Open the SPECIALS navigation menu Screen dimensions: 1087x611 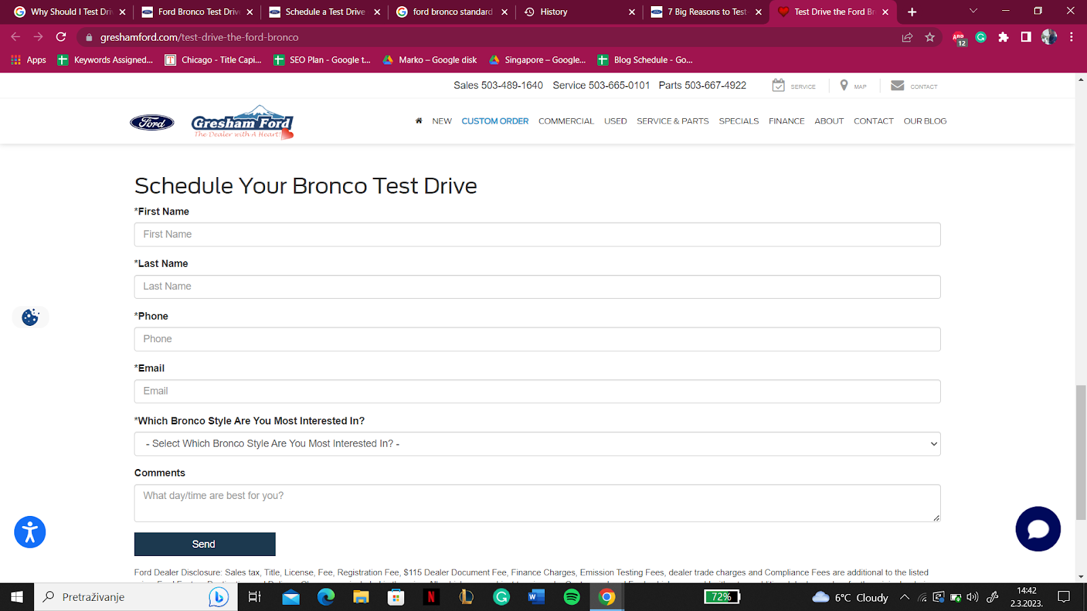(738, 121)
